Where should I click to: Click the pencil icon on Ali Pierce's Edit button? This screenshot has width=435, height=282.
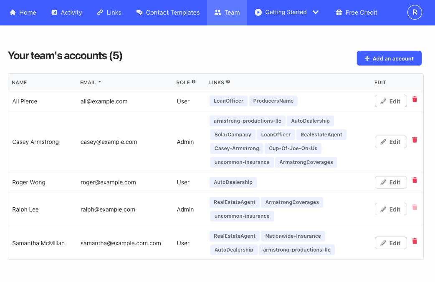tap(384, 101)
